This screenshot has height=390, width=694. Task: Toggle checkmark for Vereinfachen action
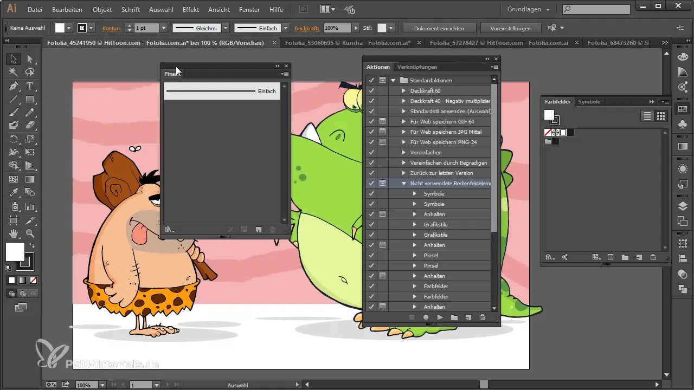tap(371, 152)
